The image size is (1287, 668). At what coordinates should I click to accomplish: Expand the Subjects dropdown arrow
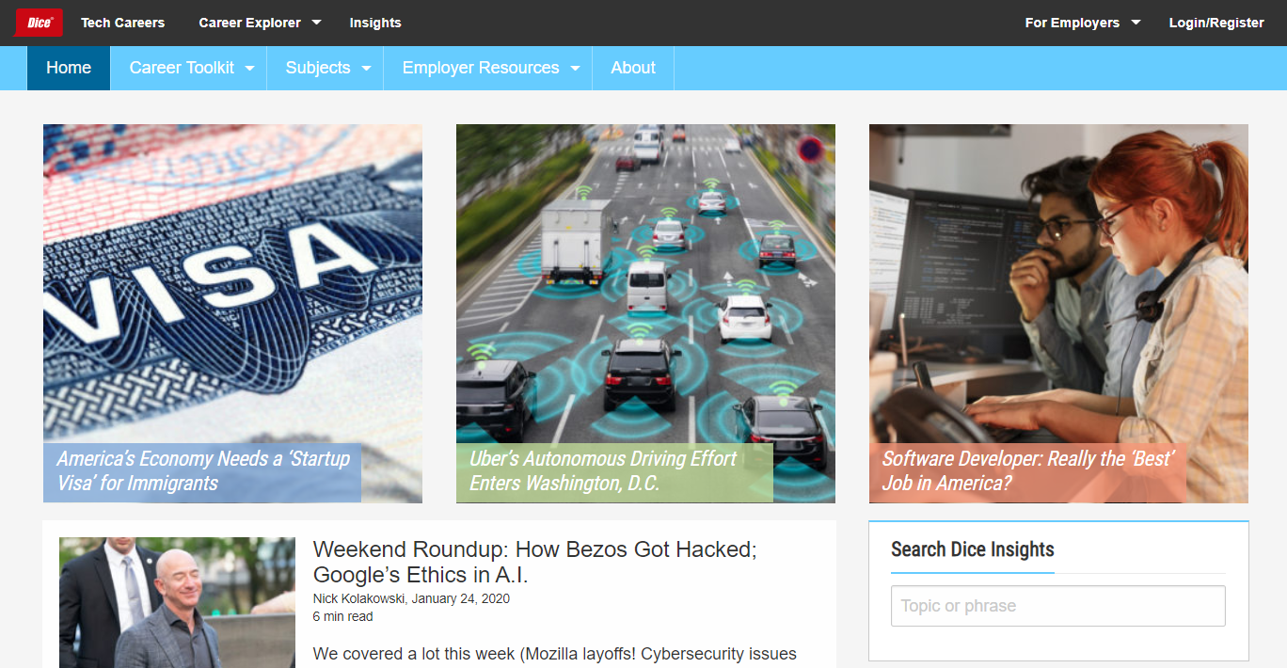(x=366, y=69)
